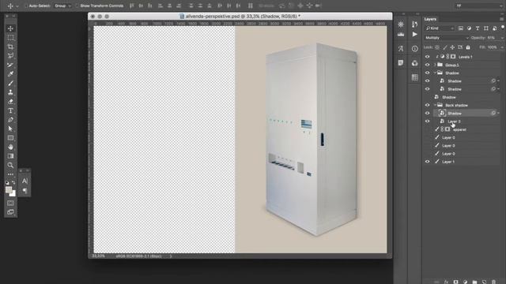Viewport: 506px width, 284px height.
Task: Click the 33.33% zoom field in status bar
Action: 99,256
